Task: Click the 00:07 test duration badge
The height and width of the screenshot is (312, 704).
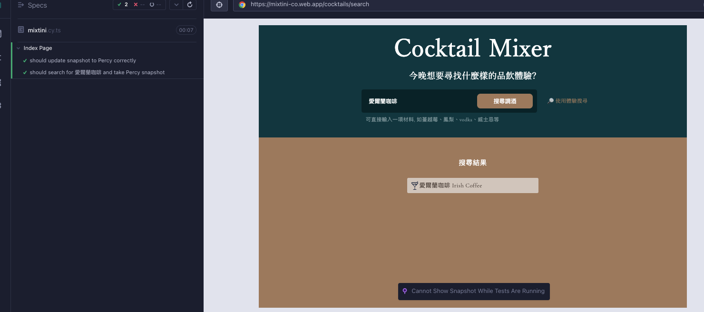Action: tap(186, 30)
